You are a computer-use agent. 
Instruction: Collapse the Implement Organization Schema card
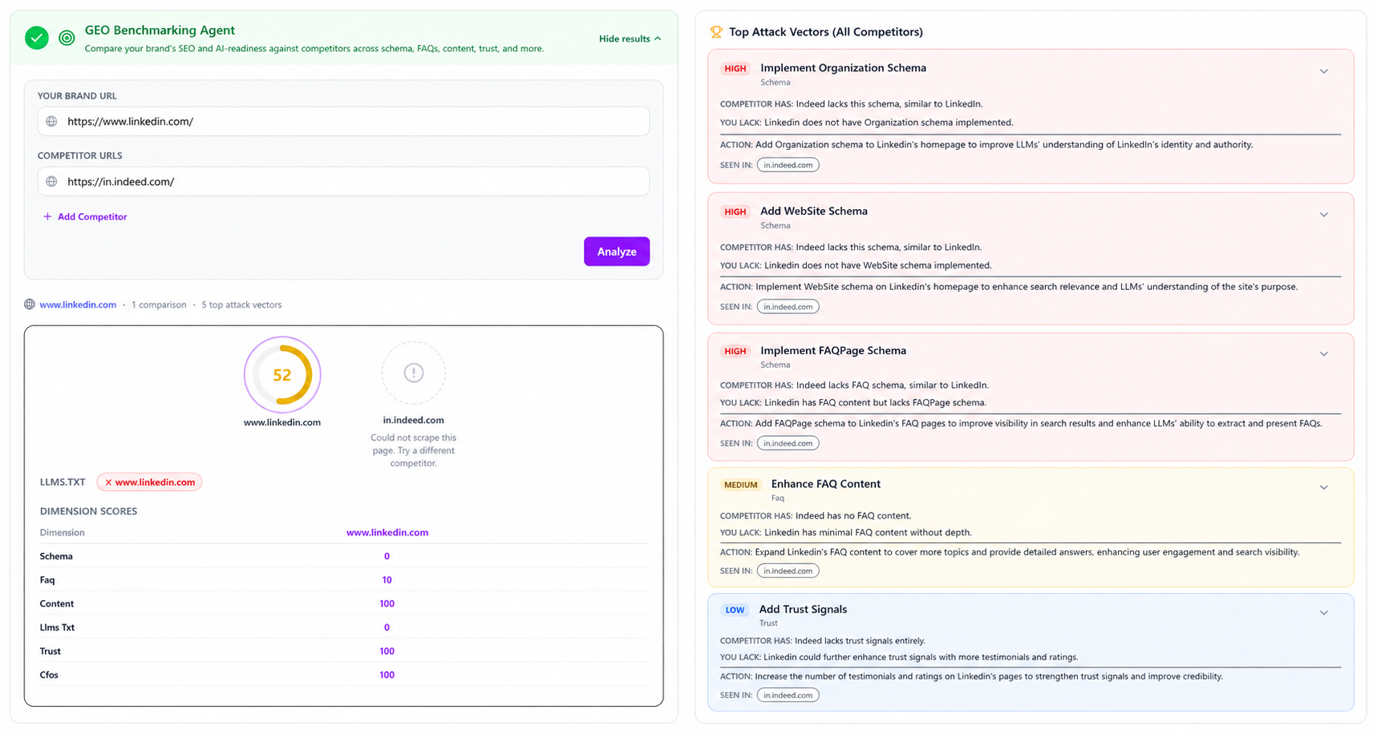click(1324, 71)
